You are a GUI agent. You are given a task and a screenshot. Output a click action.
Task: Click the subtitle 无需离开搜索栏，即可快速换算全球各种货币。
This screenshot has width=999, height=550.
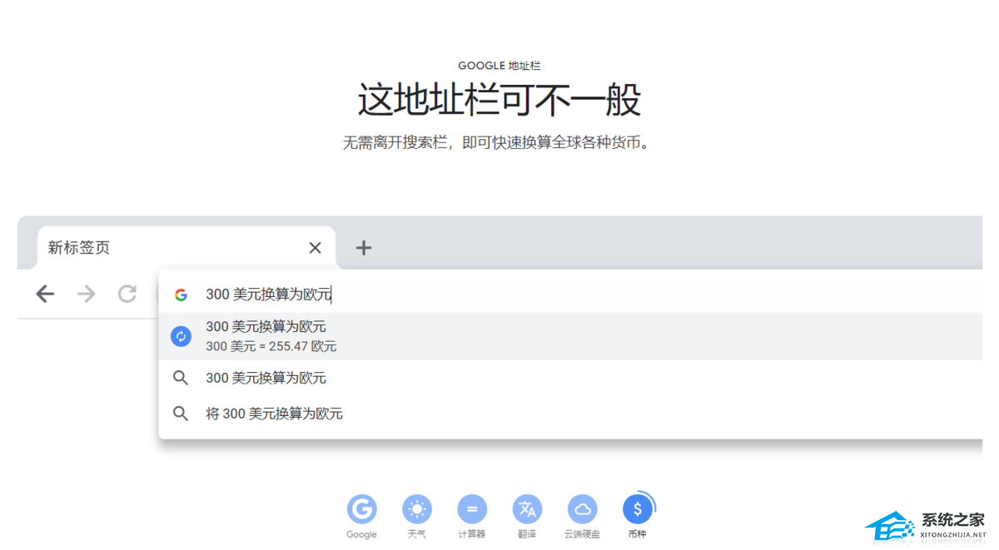[499, 143]
